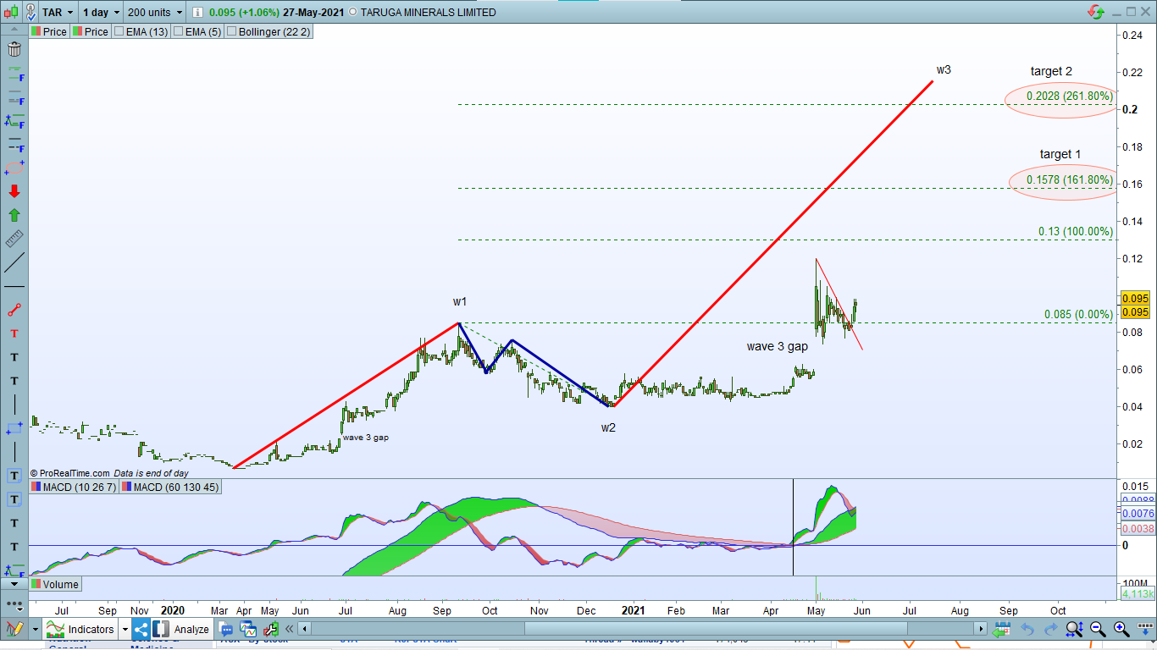Click the '2021' year label on time axis
The image size is (1157, 650).
click(x=633, y=609)
